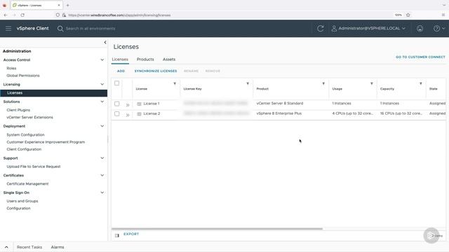The height and width of the screenshot is (252, 449).
Task: Select the vSphere - Licenses browser tab
Action: pyautogui.click(x=36, y=5)
